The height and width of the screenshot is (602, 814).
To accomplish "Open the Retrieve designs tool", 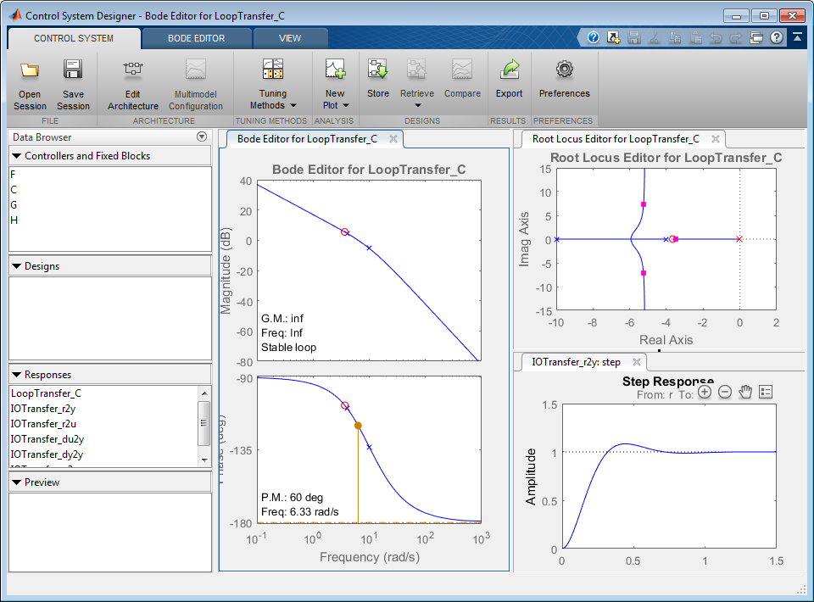I will [416, 81].
